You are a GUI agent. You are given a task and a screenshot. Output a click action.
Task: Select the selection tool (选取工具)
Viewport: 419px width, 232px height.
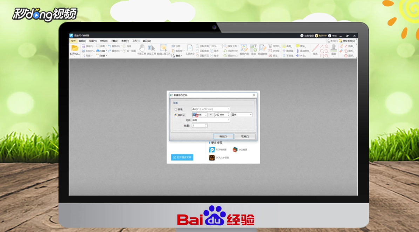152,48
